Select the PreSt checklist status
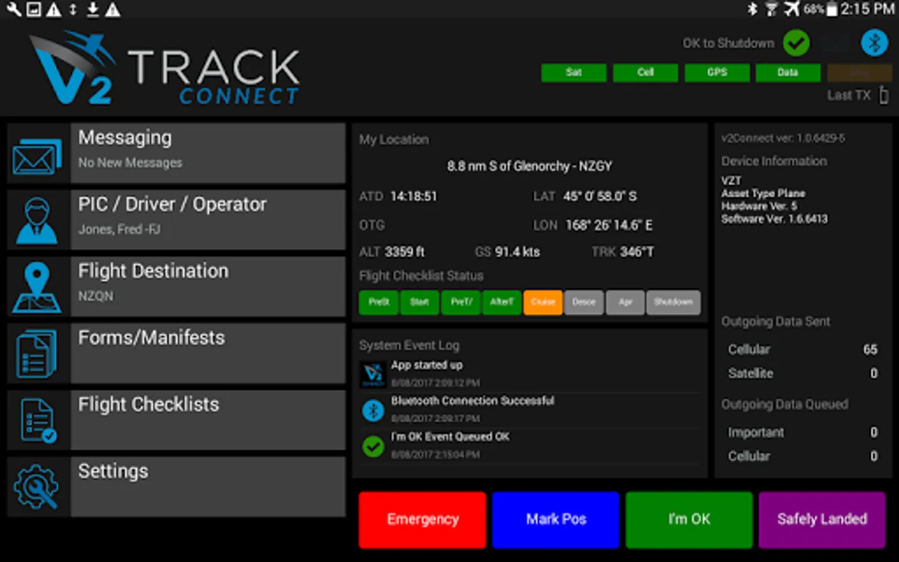Image resolution: width=899 pixels, height=562 pixels. pyautogui.click(x=378, y=302)
